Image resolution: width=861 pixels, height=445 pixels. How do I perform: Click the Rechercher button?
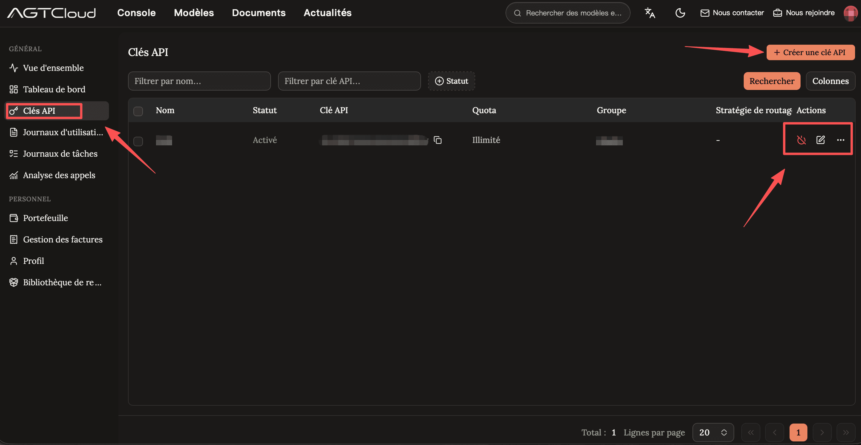pyautogui.click(x=772, y=81)
